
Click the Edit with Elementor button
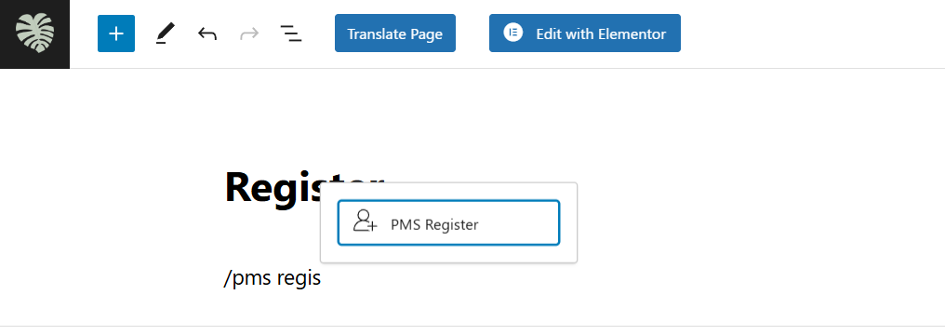pos(585,33)
